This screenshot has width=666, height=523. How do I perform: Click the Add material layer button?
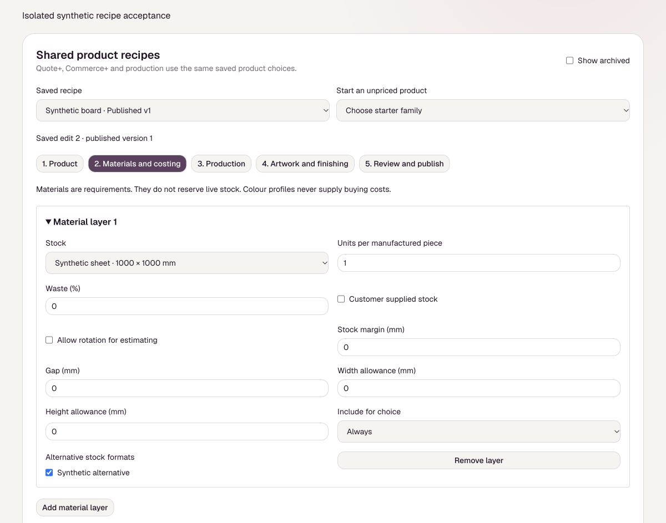75,507
